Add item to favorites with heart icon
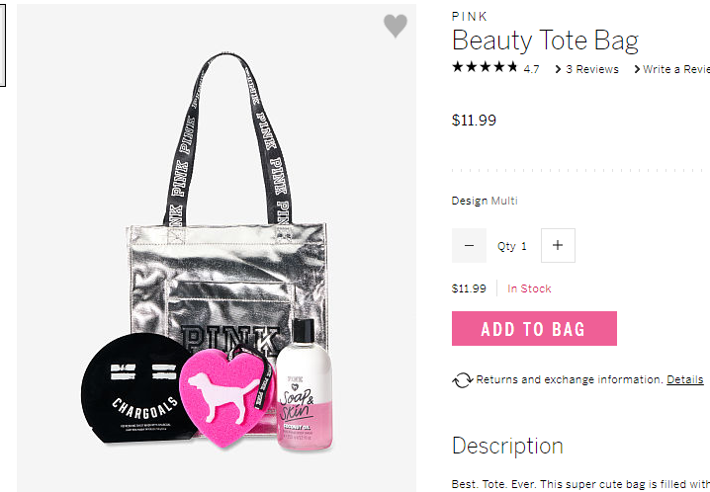This screenshot has width=710, height=492. coord(396,26)
